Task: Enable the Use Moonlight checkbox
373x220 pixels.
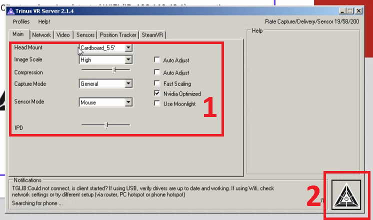Action: (x=157, y=103)
